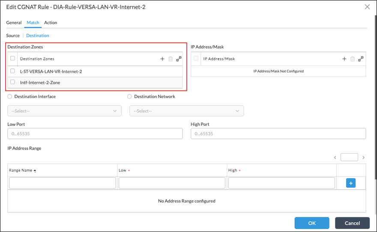
Task: Go to next page of IP Address Range
Action: click(364, 158)
